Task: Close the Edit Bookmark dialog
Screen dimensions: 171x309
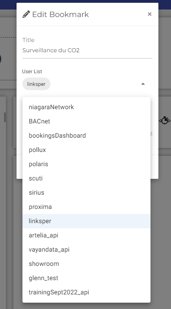Action: pos(150,14)
